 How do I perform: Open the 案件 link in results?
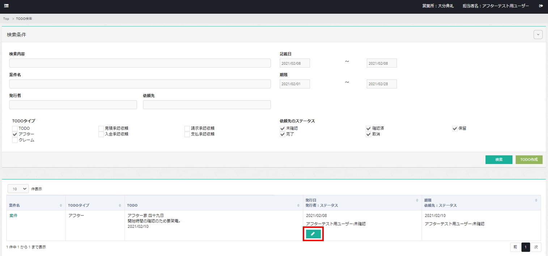click(13, 216)
